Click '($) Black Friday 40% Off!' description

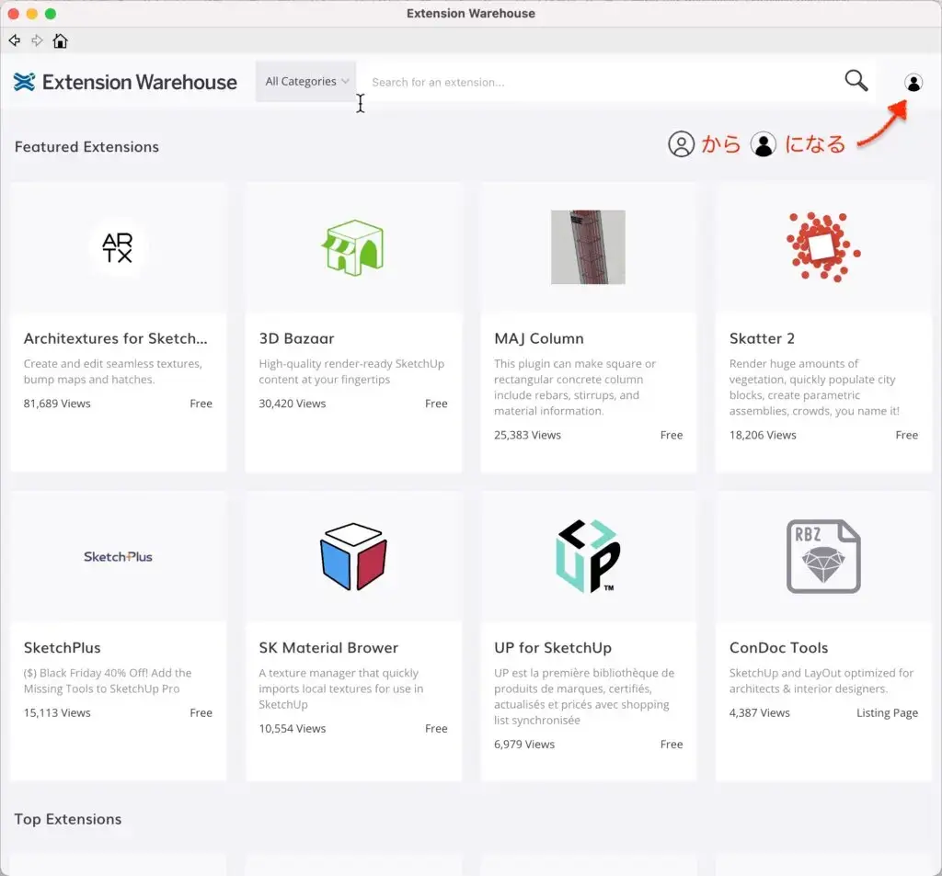(108, 681)
